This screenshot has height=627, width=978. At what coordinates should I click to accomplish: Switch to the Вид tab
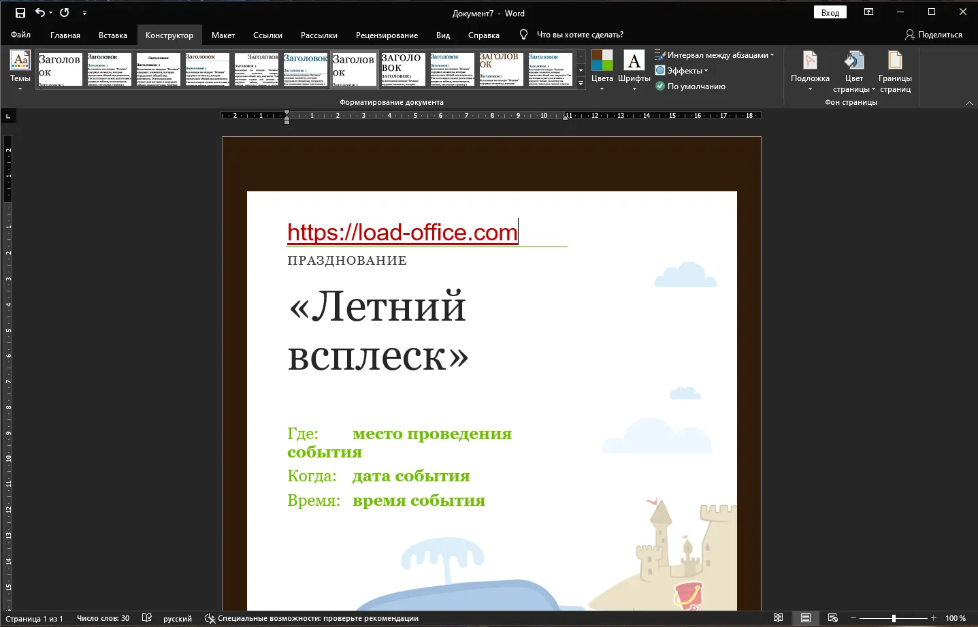click(443, 35)
